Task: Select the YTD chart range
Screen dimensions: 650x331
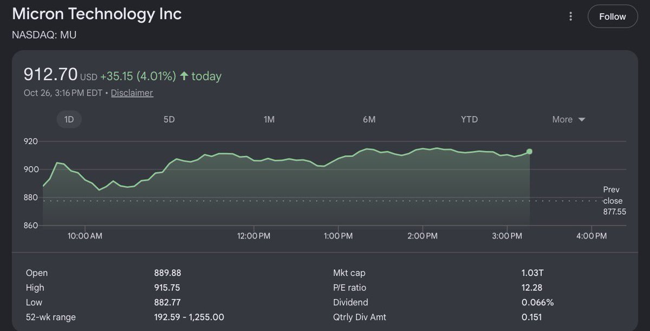Action: [x=469, y=119]
